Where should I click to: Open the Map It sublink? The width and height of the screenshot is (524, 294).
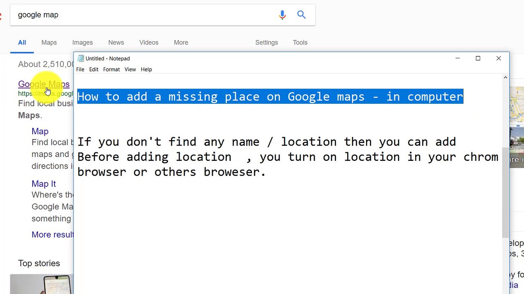[x=44, y=184]
